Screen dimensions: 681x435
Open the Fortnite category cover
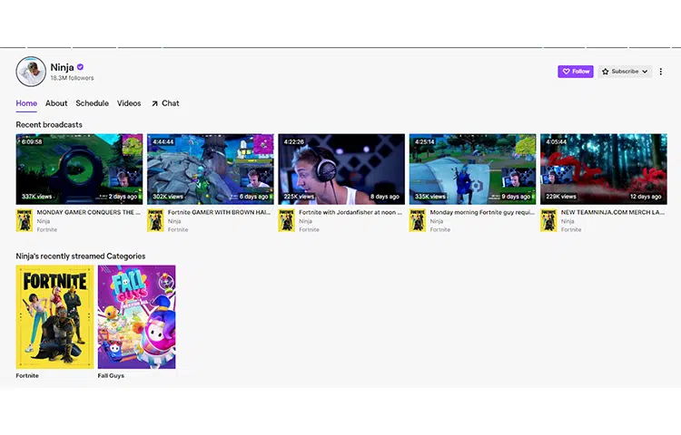[x=54, y=317]
